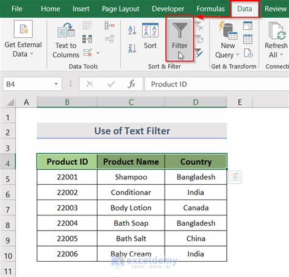Open the File tab

pos(17,9)
